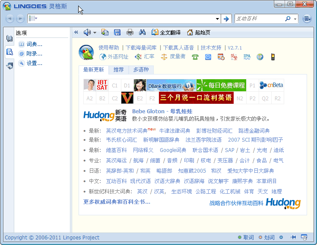Viewport: 317px width, 245px height.
Task: Open 设置... in options panel
Action: point(30,63)
